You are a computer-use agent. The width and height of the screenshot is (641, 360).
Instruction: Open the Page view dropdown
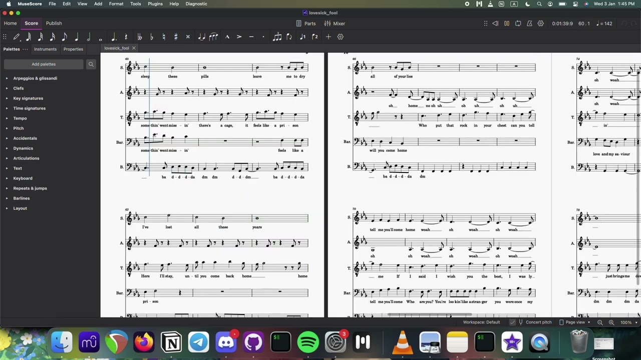pos(574,322)
